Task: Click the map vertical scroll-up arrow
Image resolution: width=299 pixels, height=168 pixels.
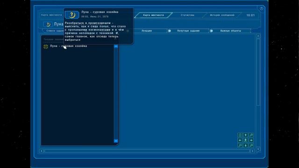Action: pyautogui.click(x=258, y=36)
